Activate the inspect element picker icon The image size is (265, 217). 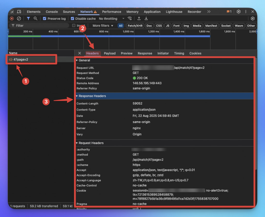(12, 12)
